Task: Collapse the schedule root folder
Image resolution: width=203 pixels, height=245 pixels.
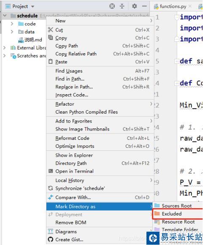Action: (x=5, y=16)
